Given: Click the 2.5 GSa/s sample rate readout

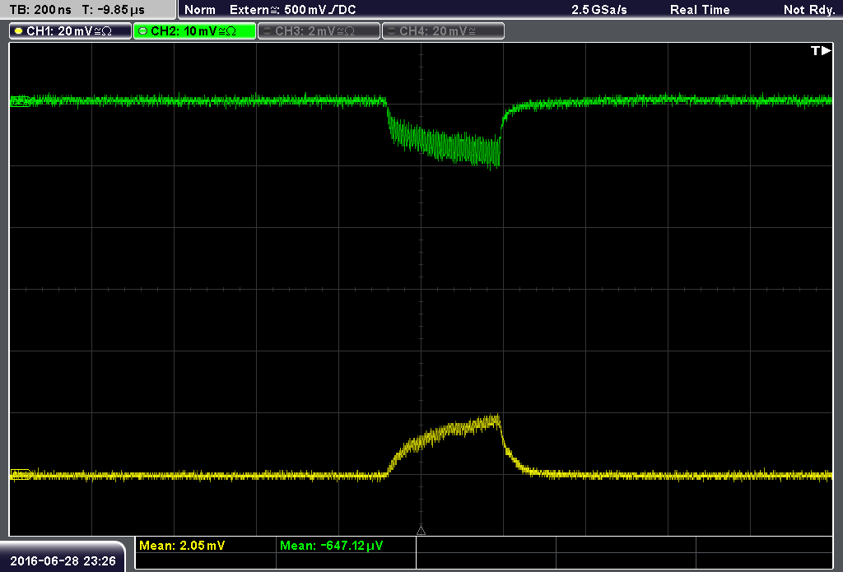Looking at the screenshot, I should point(599,10).
